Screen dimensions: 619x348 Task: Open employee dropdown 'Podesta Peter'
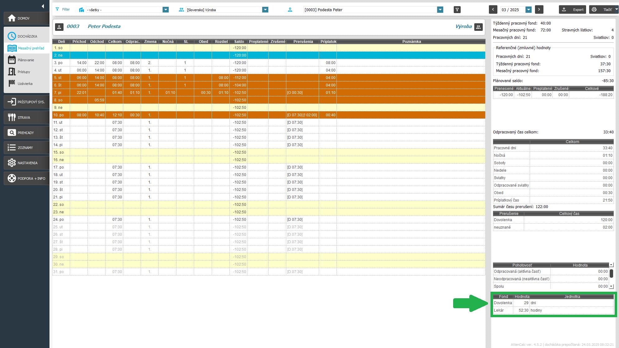click(x=440, y=10)
